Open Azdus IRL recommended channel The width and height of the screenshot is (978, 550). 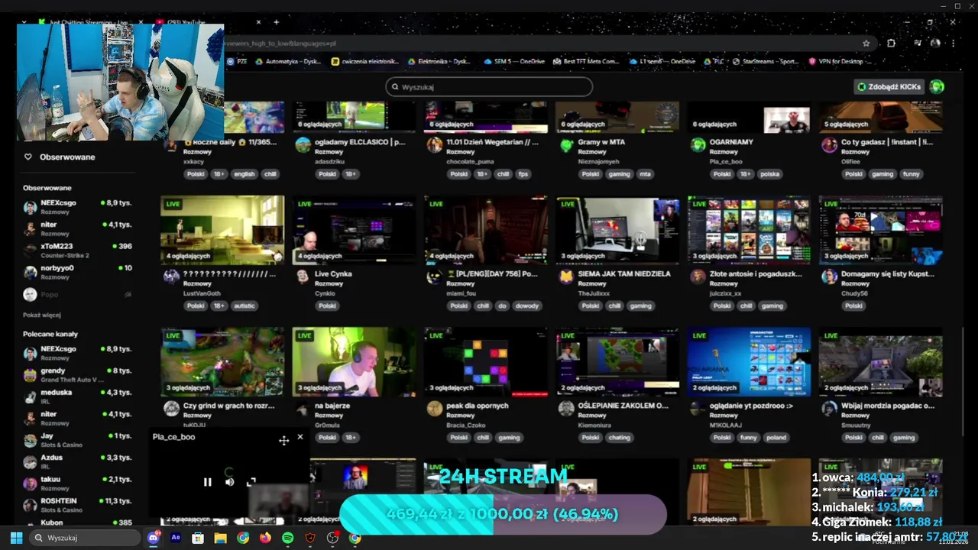tap(77, 461)
